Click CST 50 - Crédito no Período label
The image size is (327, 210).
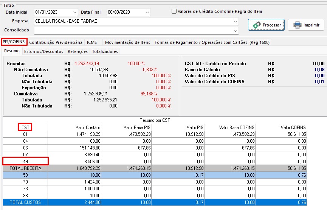[215, 64]
